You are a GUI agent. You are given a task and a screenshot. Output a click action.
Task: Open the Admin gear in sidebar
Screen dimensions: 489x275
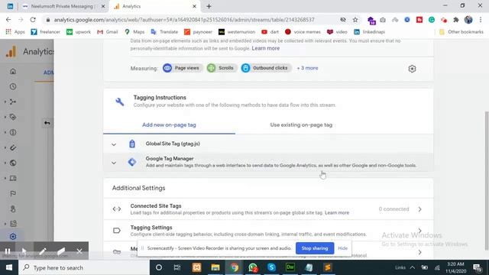pos(13,237)
